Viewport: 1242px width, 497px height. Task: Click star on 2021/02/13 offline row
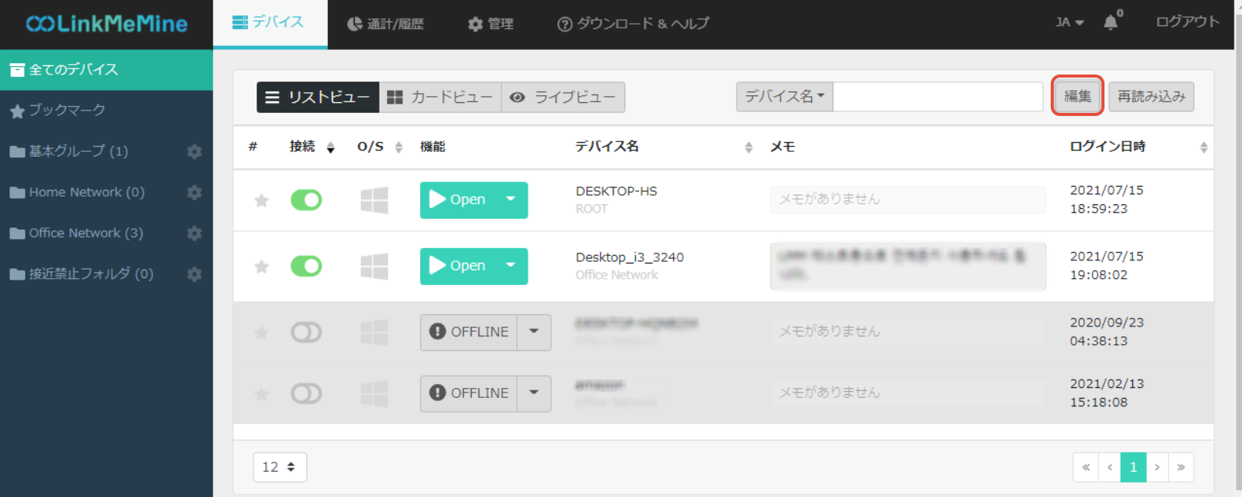[x=261, y=394]
